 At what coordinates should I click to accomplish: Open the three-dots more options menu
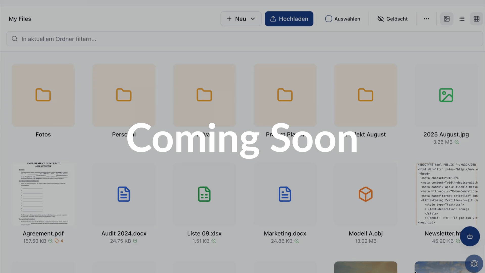[426, 19]
